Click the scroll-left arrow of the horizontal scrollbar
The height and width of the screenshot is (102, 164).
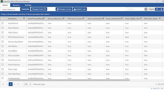click(x=7, y=80)
